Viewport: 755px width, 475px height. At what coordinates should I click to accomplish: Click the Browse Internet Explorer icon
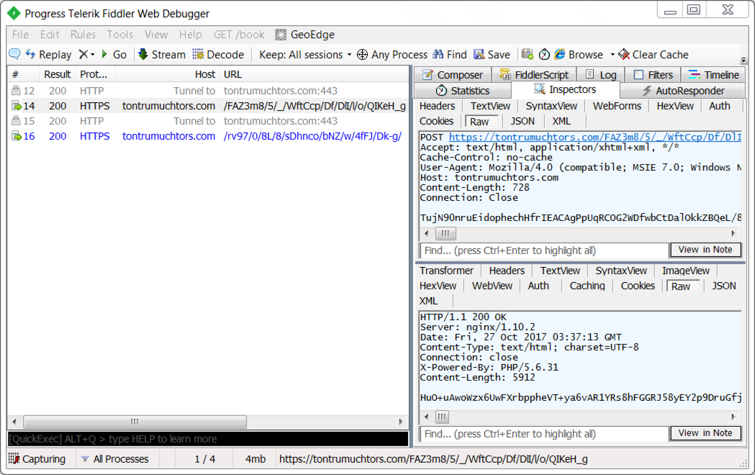tap(559, 55)
